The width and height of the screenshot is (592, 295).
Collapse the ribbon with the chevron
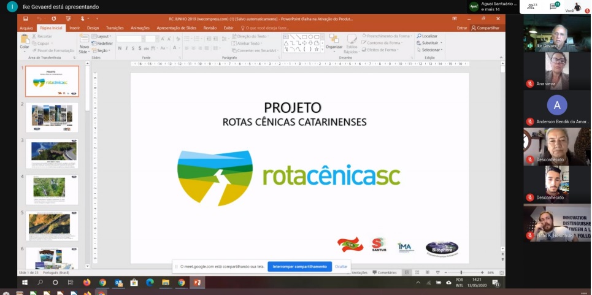click(x=501, y=58)
